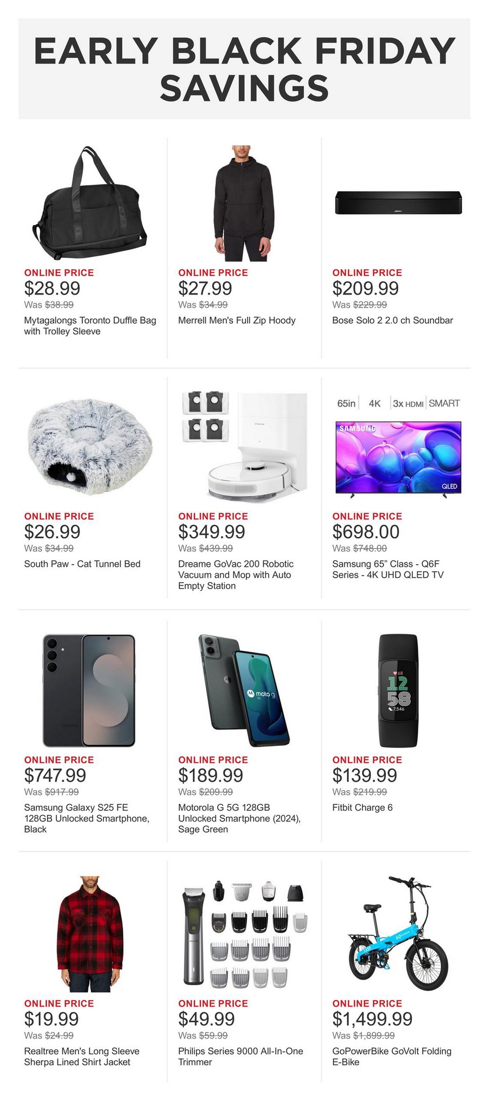Click the GoPowerBike GoVolt Folding E-Bike title
Screen dimensions: 489x1105
point(392,1056)
